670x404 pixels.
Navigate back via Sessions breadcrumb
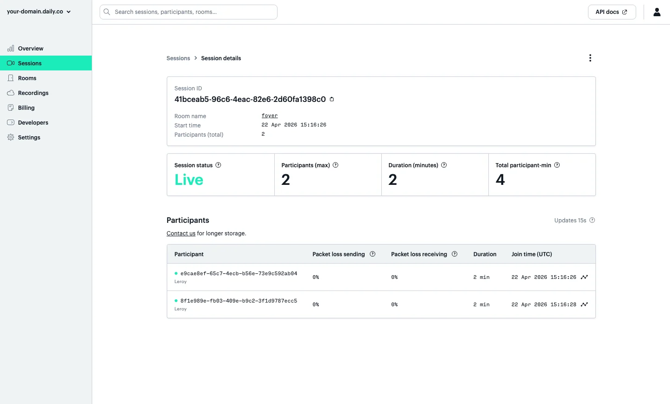point(178,58)
